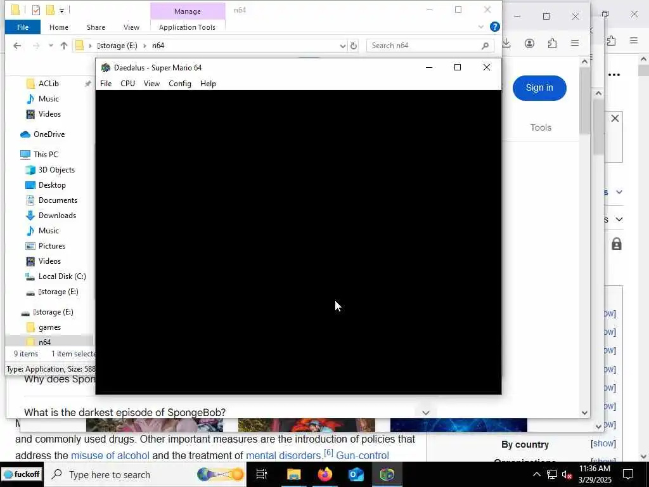Screen dimensions: 649x487
Task: Switch to Explorer's View ribbon tab
Action: pyautogui.click(x=131, y=27)
